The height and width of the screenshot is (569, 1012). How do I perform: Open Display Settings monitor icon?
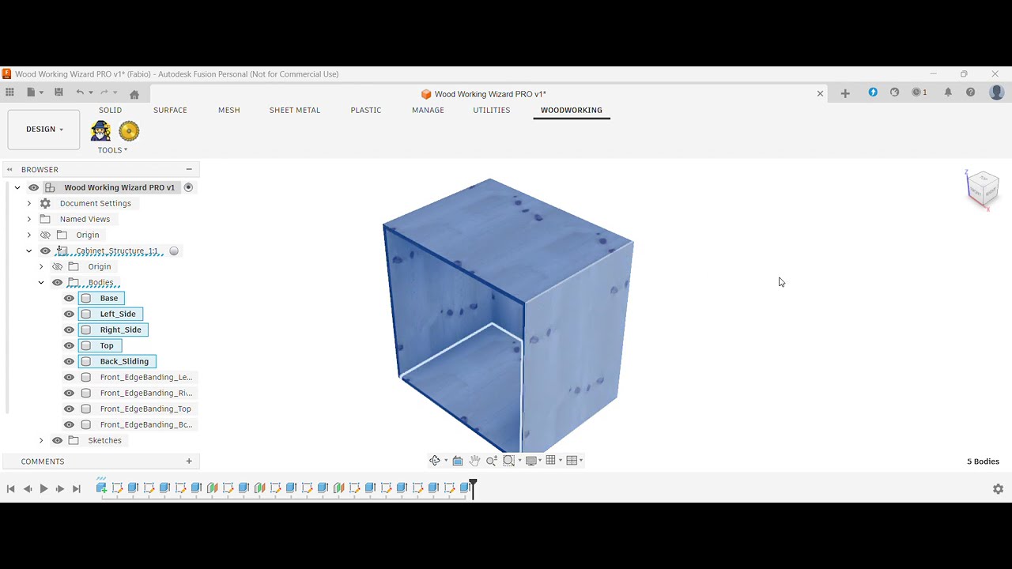[x=531, y=461]
